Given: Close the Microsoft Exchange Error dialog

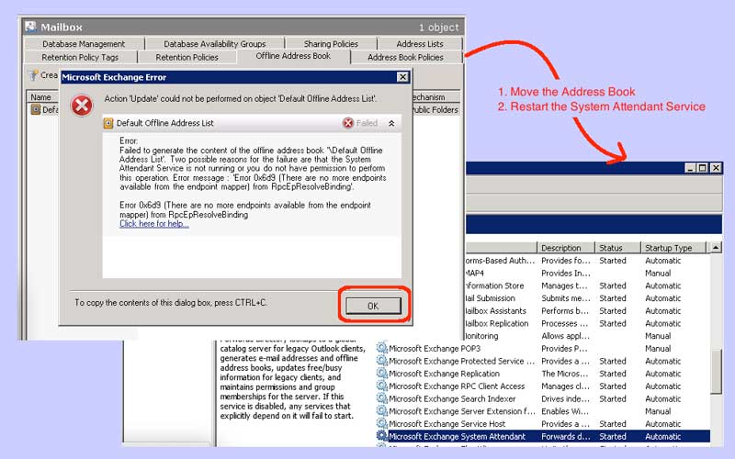Looking at the screenshot, I should click(402, 77).
